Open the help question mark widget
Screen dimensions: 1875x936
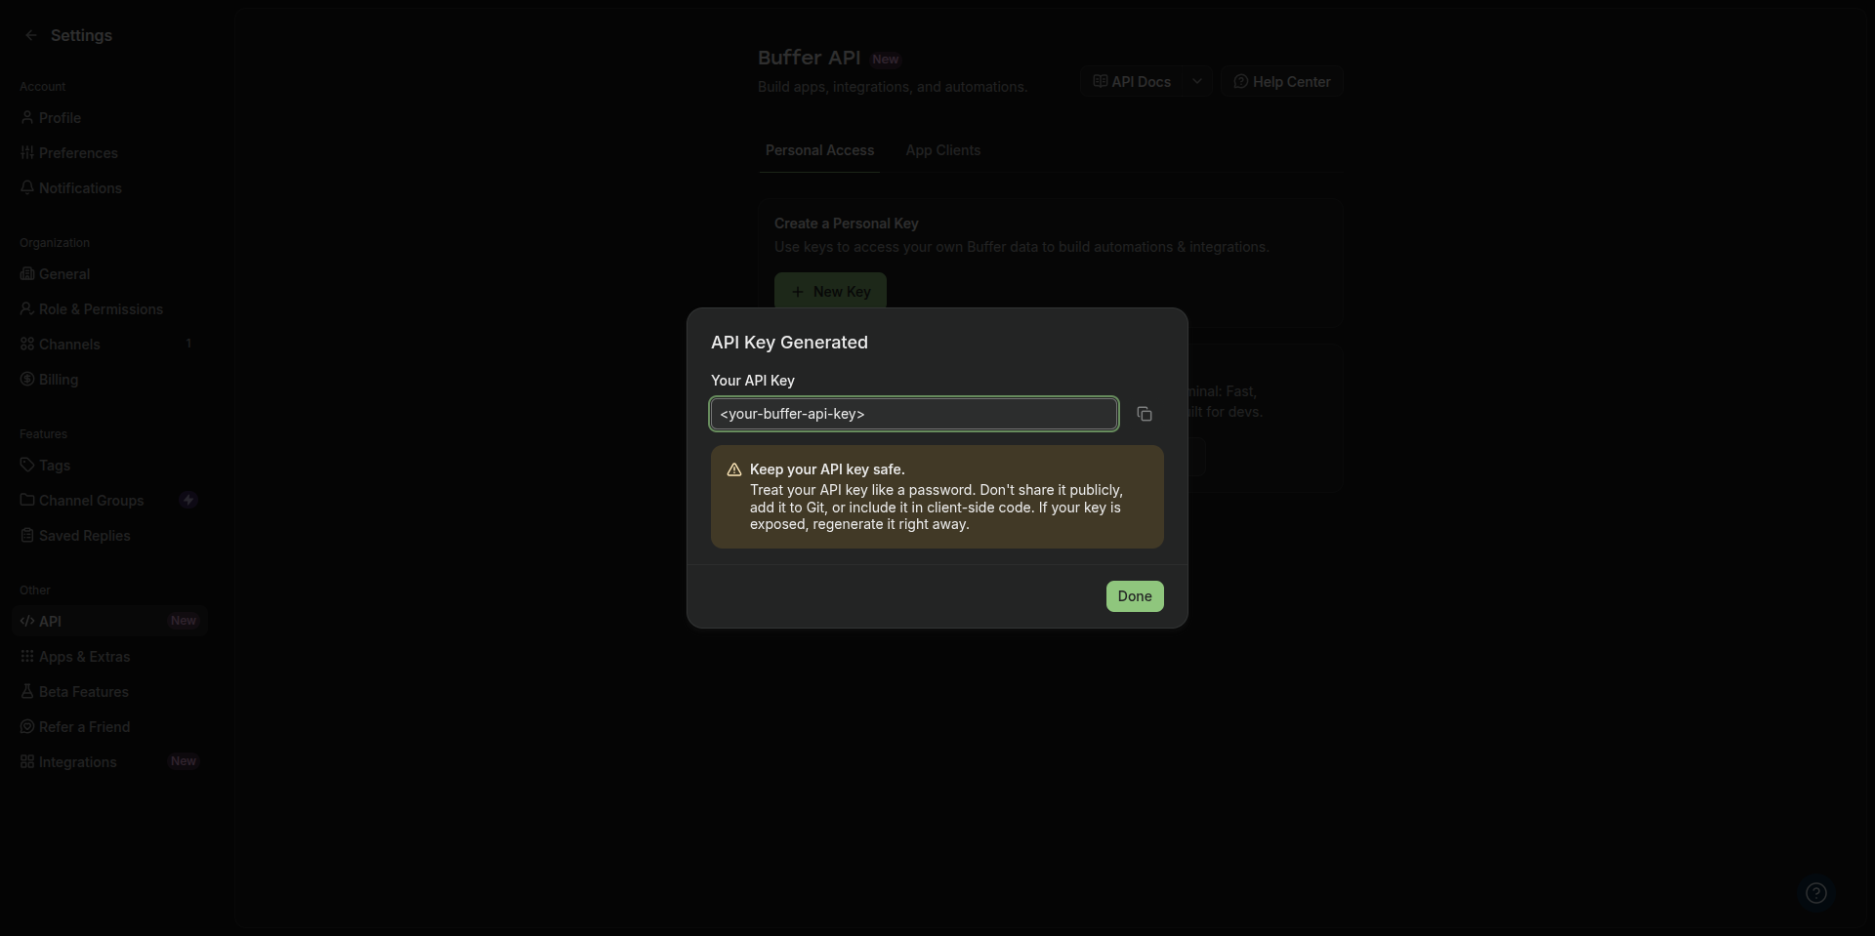point(1816,893)
